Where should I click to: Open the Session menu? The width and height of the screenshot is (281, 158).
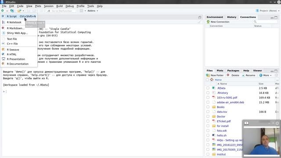[x=49, y=6]
